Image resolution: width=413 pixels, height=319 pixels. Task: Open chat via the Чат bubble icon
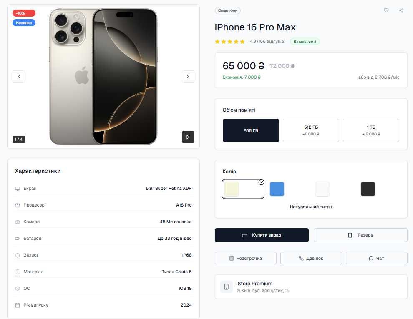tap(371, 258)
